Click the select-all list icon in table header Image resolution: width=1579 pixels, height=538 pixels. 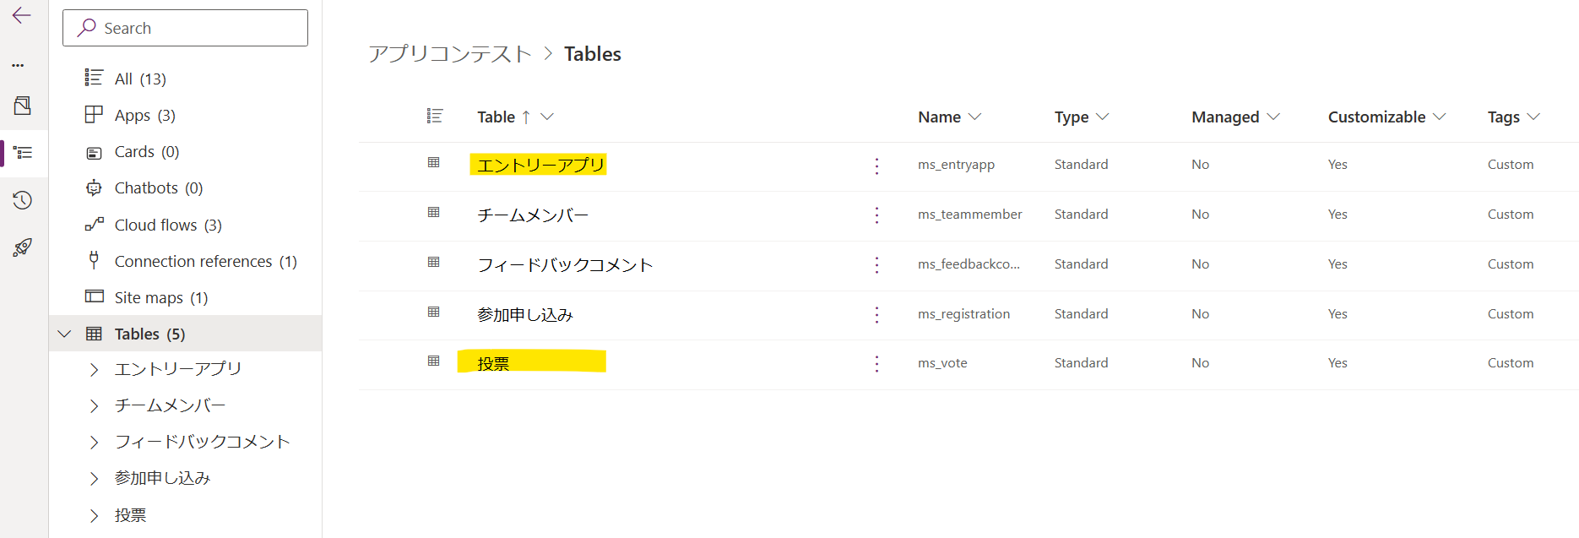435,116
